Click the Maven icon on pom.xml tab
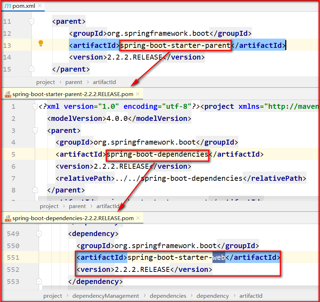This screenshot has height=302, width=320. click(8, 6)
